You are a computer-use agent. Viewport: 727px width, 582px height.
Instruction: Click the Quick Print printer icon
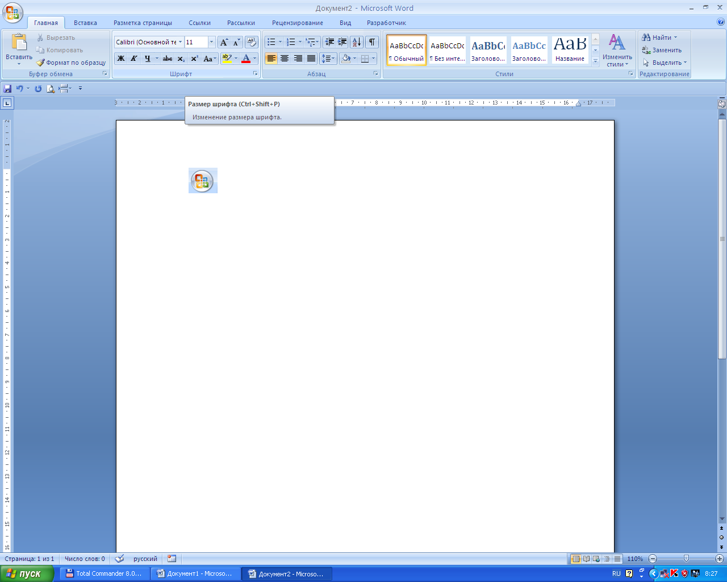point(64,89)
